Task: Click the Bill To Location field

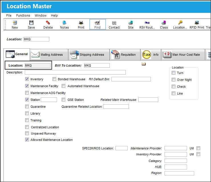Action: (x=97, y=65)
